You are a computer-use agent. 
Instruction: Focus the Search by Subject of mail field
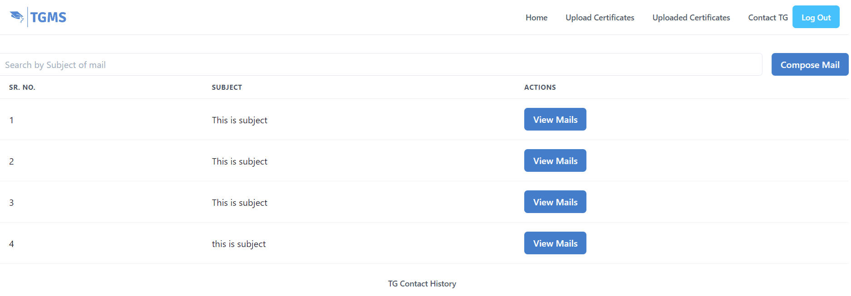coord(381,65)
